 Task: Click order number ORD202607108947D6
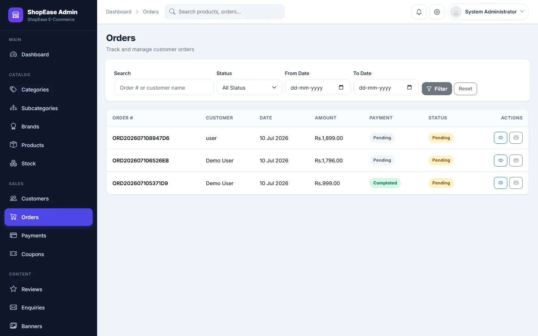pyautogui.click(x=141, y=138)
